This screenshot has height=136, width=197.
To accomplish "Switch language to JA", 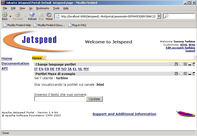I will coord(69,69).
